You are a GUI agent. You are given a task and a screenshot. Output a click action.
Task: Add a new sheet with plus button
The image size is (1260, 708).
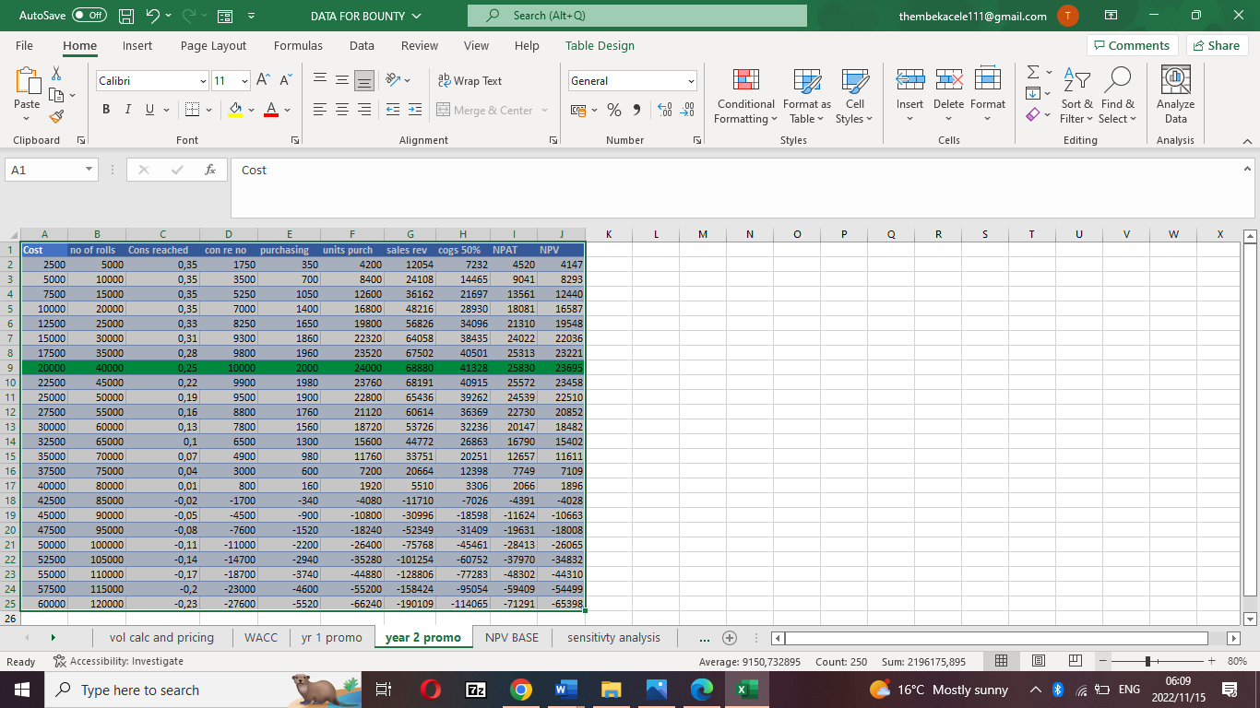[730, 637]
